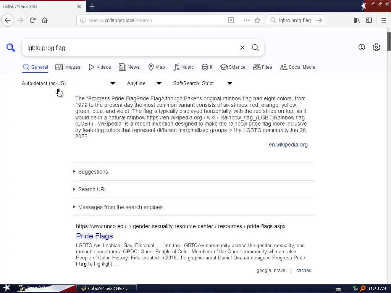Viewport: 391px width, 293px height.
Task: Switch to the Science tab
Action: 233,67
